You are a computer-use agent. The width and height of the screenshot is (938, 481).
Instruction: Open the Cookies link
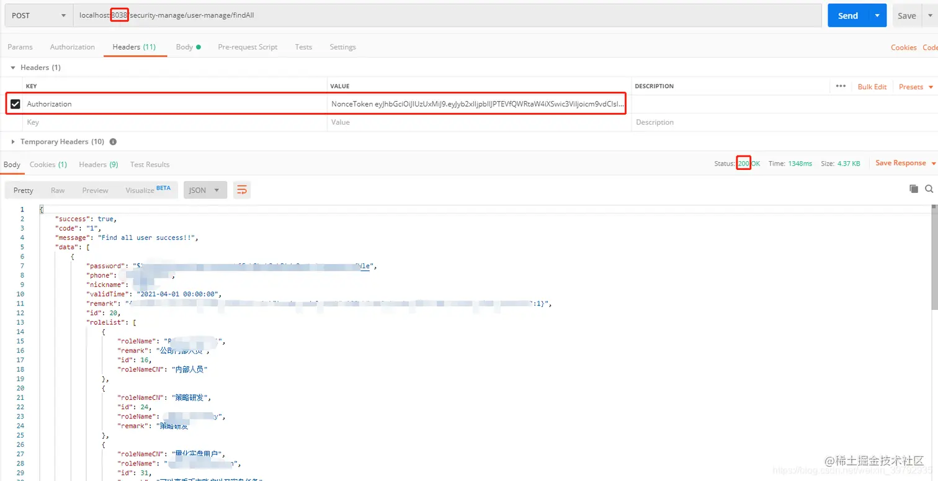pyautogui.click(x=903, y=48)
